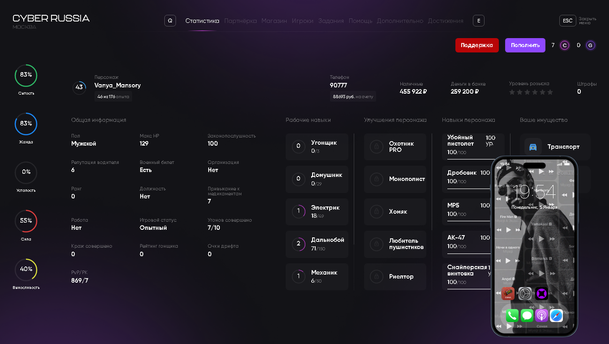Image resolution: width=609 pixels, height=344 pixels.
Task: Click the CYBER RUSSIA logo
Action: (51, 19)
